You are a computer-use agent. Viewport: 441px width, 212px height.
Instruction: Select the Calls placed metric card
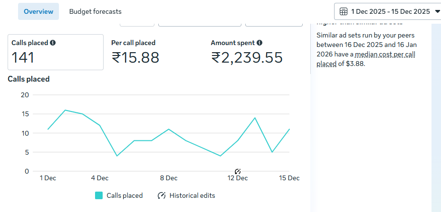coord(56,52)
